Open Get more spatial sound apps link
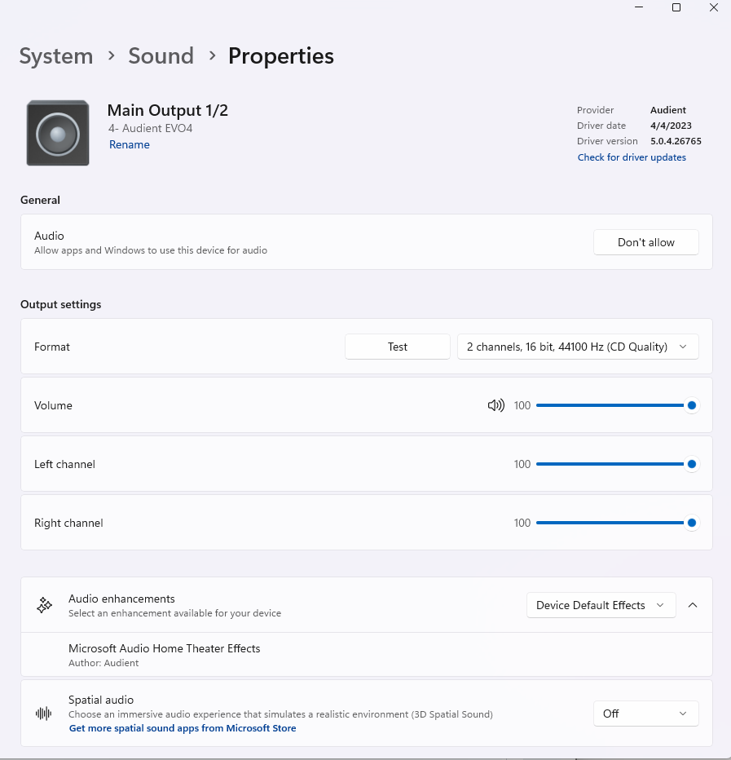This screenshot has height=760, width=731. 183,728
